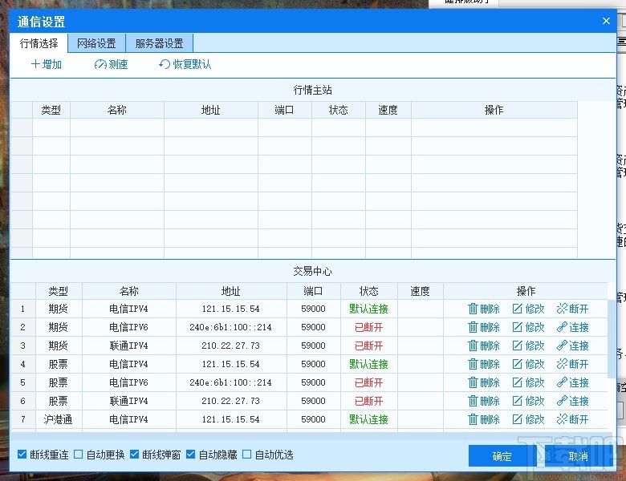Enable the 自动更换 checkbox
This screenshot has height=481, width=626.
[x=79, y=455]
